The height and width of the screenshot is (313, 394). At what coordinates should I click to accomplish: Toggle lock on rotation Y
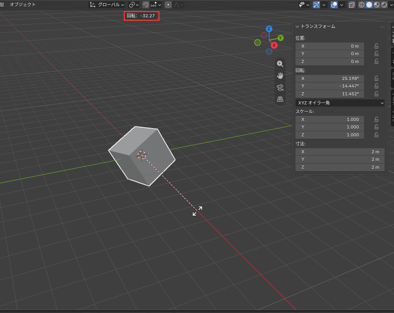[376, 86]
